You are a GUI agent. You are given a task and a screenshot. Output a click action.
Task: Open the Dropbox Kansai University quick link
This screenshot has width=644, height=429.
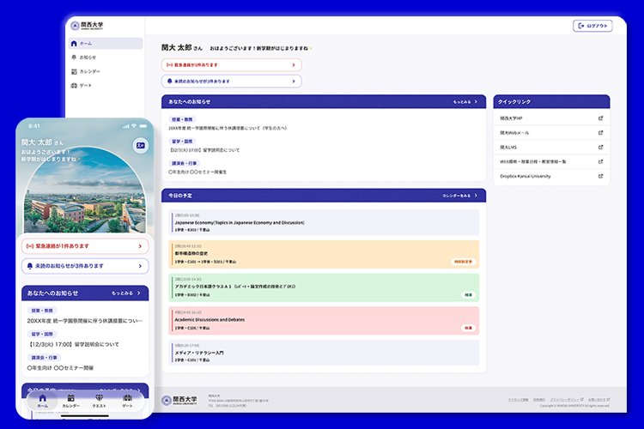551,176
